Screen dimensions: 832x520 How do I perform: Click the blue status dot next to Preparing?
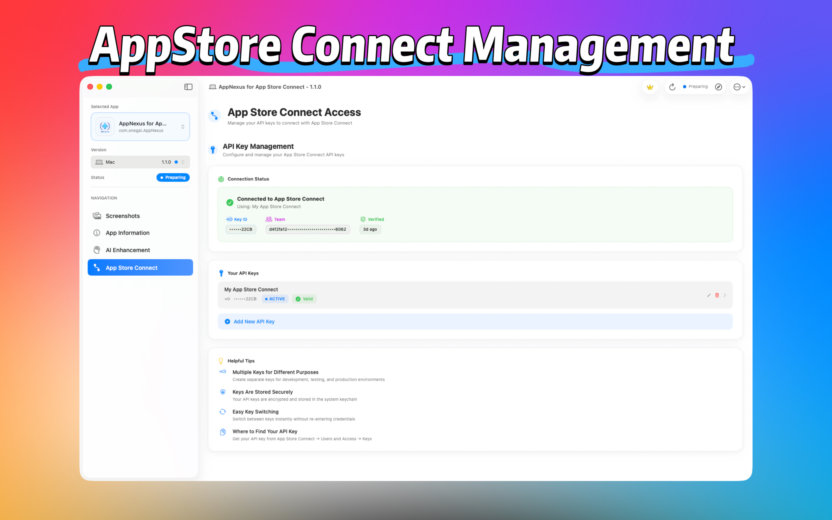click(x=684, y=87)
